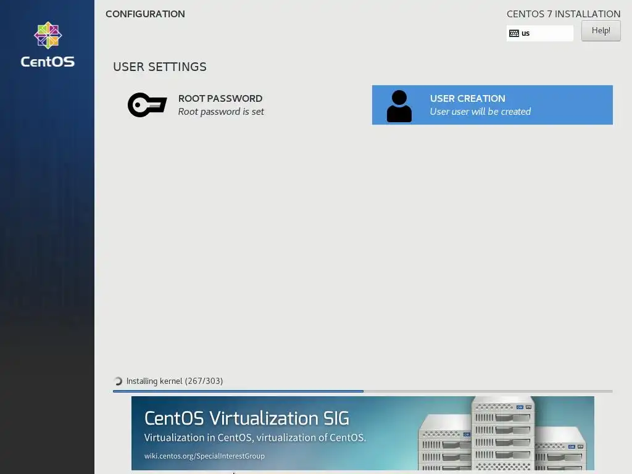Click 'Root password is set' text
Screen dimensions: 632x474
coord(221,112)
